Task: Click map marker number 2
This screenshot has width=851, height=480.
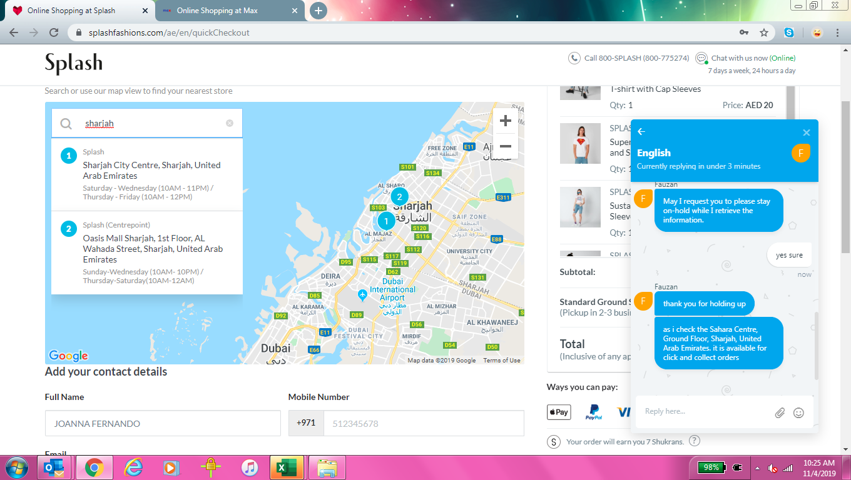Action: pos(399,197)
